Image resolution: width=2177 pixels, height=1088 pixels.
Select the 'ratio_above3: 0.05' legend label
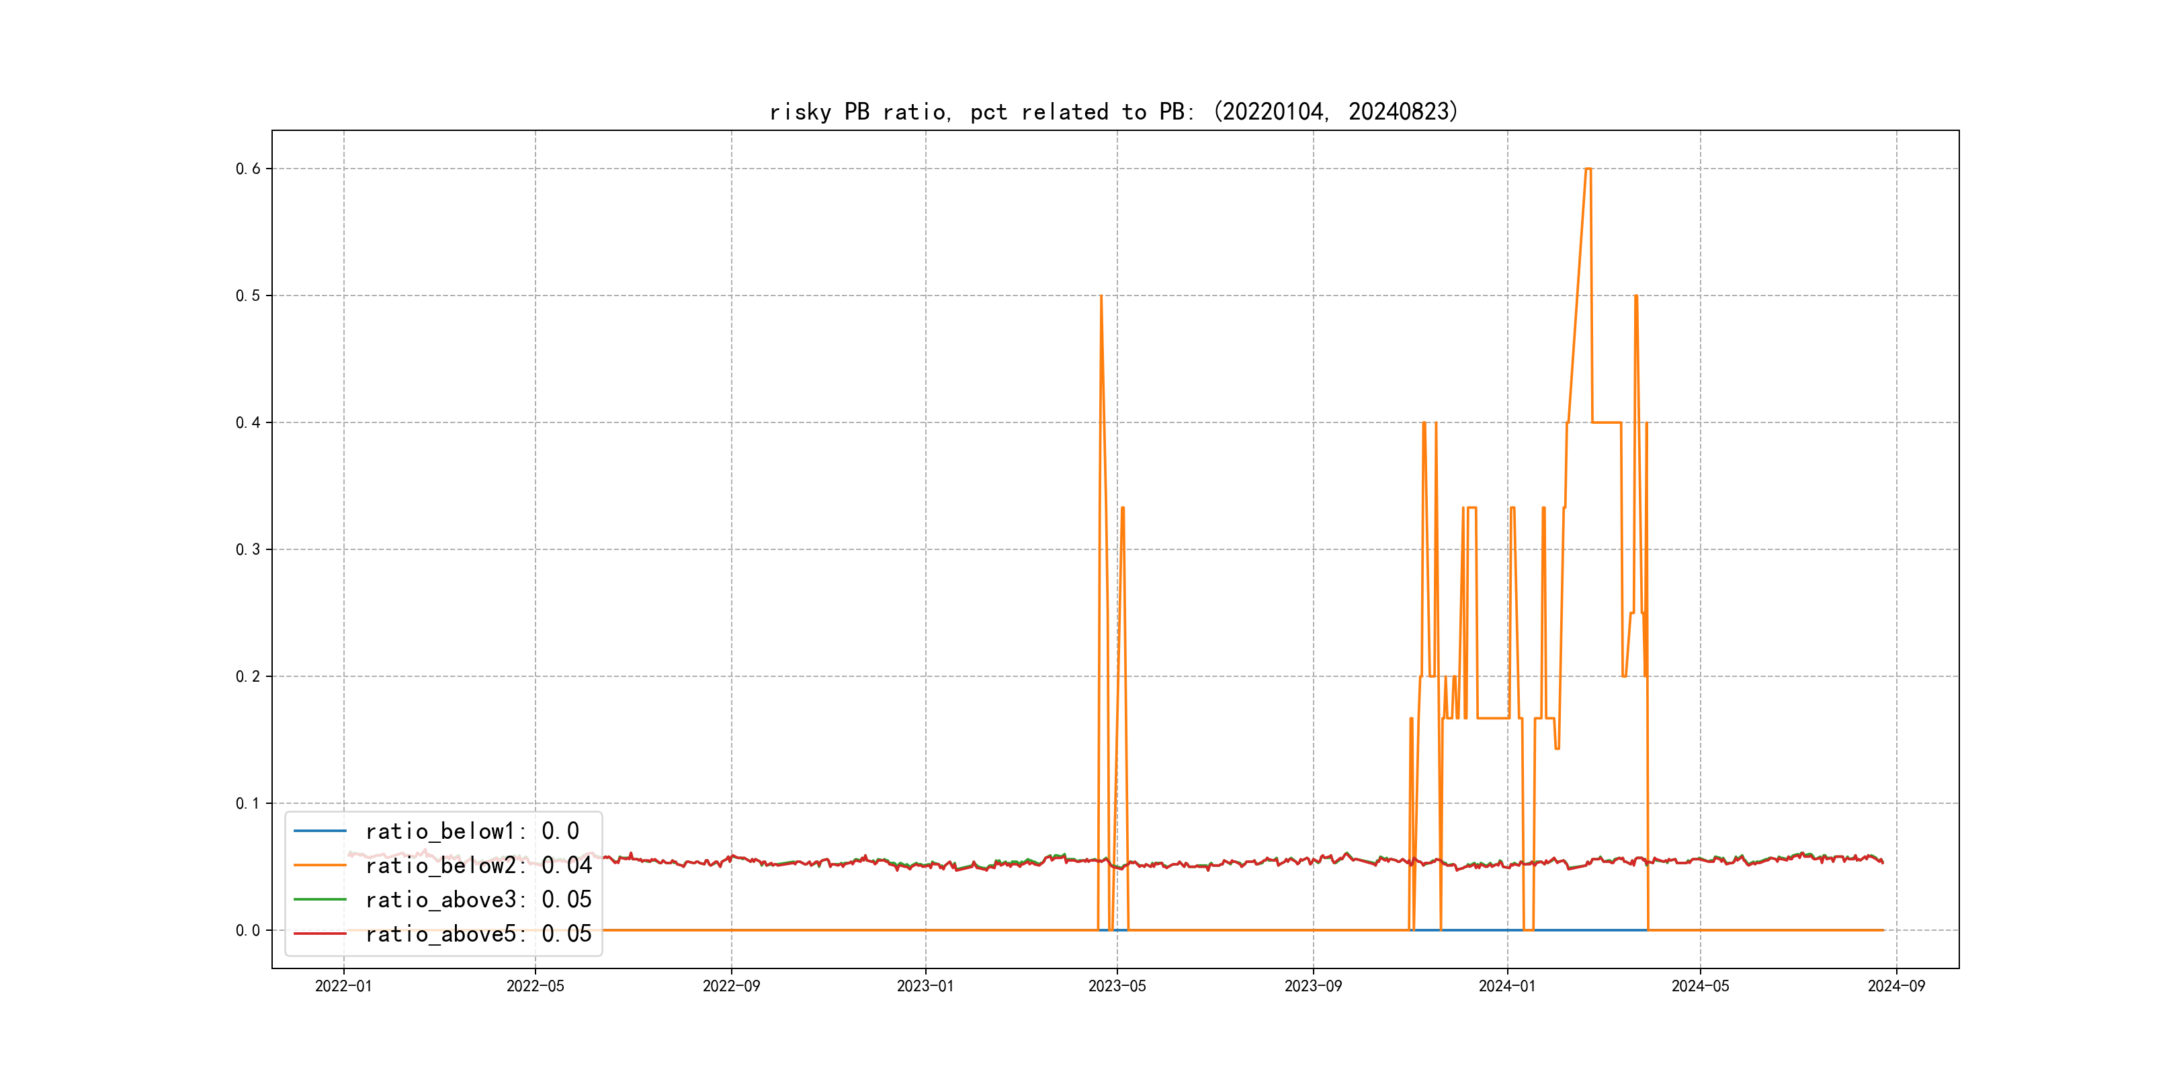point(478,900)
